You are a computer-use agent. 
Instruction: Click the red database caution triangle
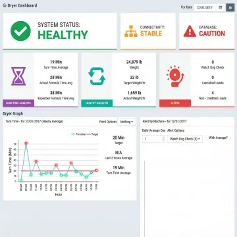pyautogui.click(x=190, y=31)
